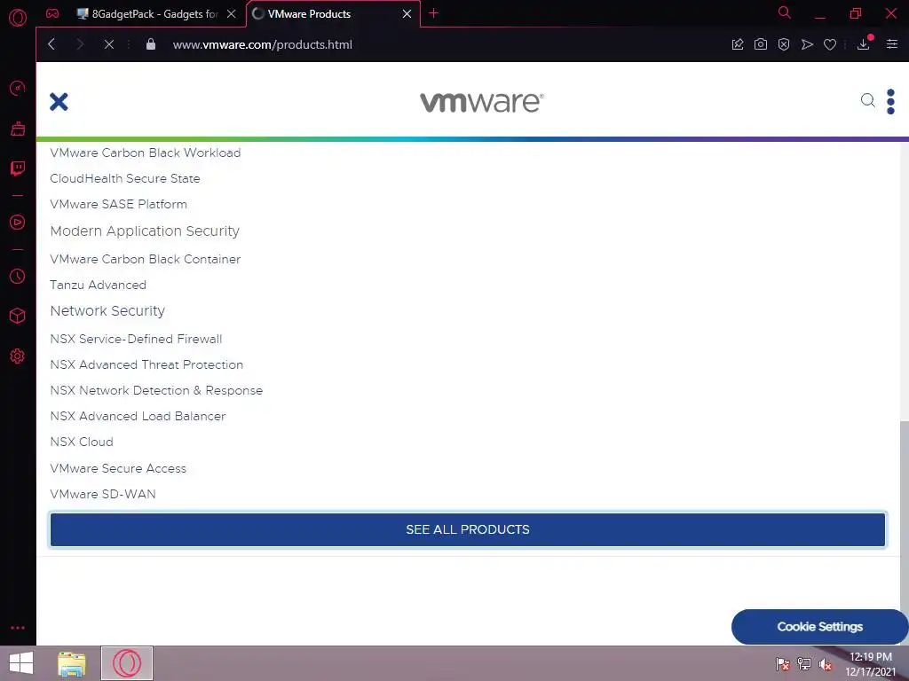Viewport: 909px width, 681px height.
Task: Select the Modern Application Security heading
Action: point(145,231)
